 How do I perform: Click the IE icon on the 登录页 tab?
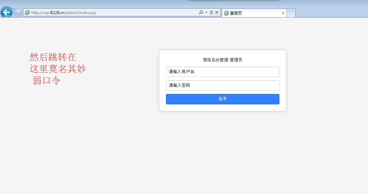pyautogui.click(x=226, y=13)
